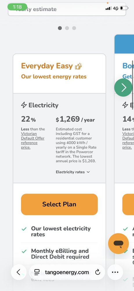Tap the thumbs-up icon beside Everyday Easy
The image size is (134, 291).
(x=79, y=66)
